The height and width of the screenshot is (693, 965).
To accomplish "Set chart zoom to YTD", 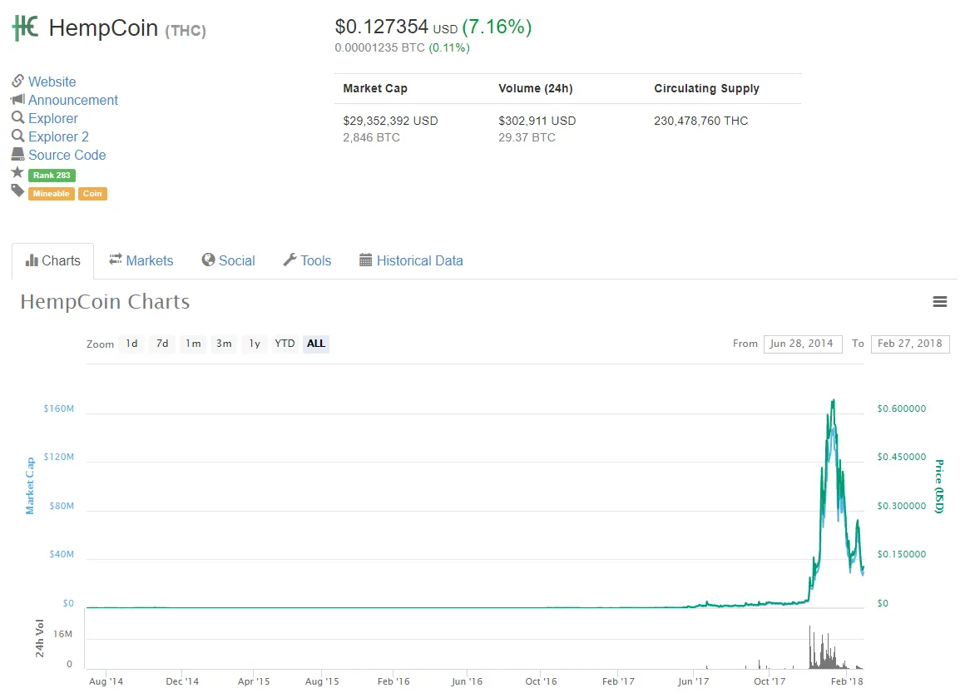I will coord(285,344).
